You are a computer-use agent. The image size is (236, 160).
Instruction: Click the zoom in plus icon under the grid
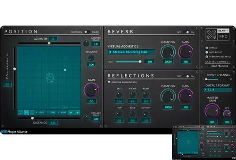tap(78, 112)
